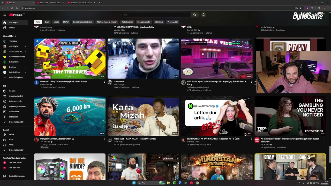The image size is (331, 186).
Task: Select Turistik yerler chip
Action: point(127,22)
